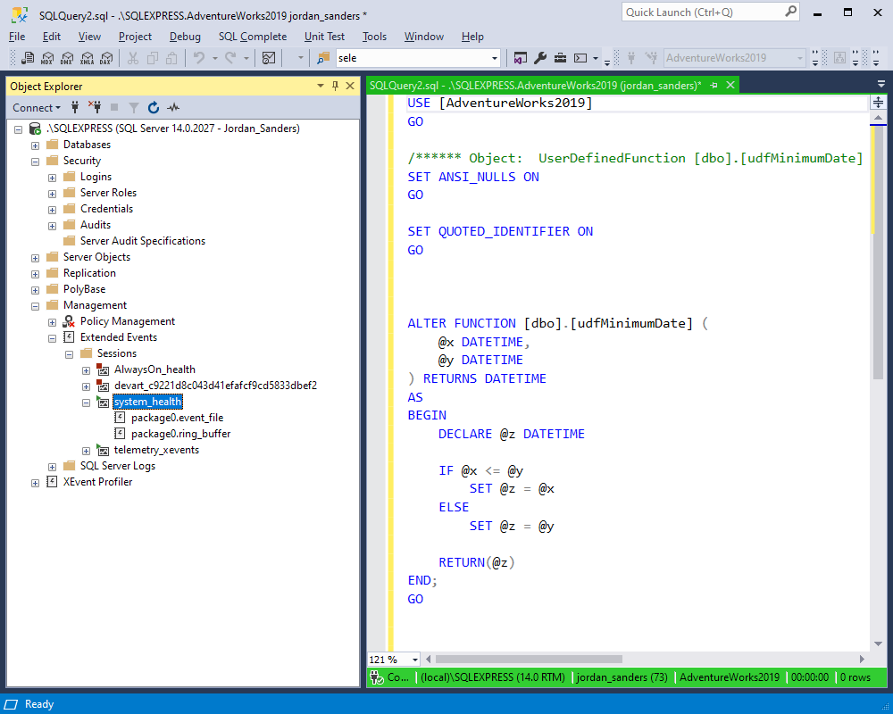Click the command window toolbar icon
This screenshot has width=893, height=714.
point(580,58)
